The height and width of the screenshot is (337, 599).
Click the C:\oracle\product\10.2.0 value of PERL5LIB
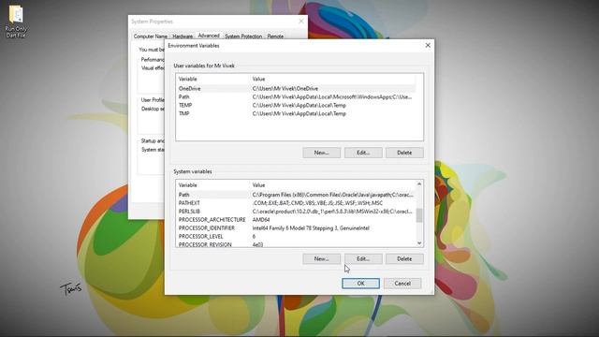[332, 212]
